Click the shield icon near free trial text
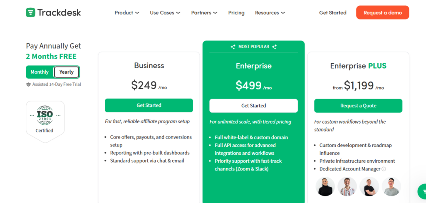Image resolution: width=426 pixels, height=203 pixels. click(x=28, y=84)
